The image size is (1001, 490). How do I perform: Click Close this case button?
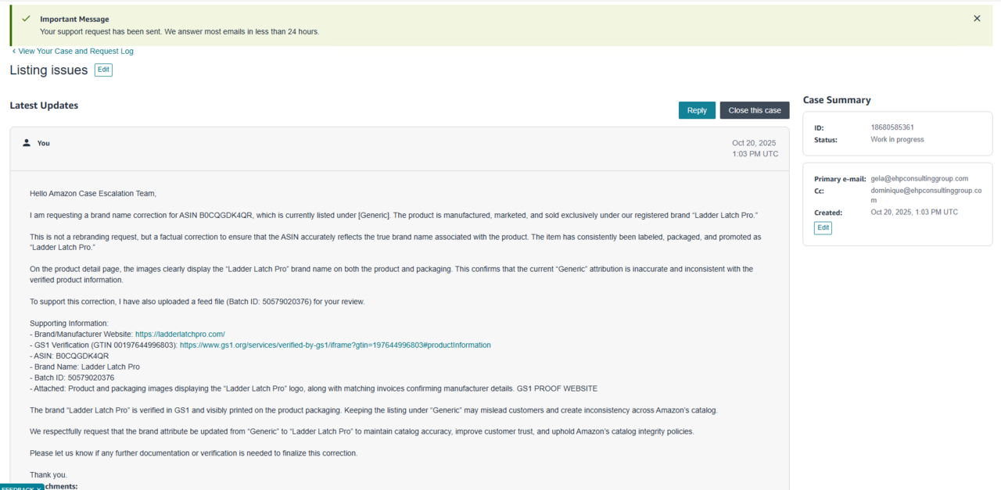754,110
